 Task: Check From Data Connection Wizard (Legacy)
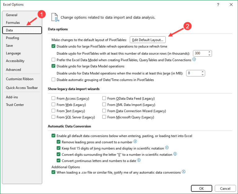pyautogui.click(x=104, y=111)
